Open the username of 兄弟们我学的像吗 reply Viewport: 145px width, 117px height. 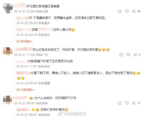pos(23,110)
